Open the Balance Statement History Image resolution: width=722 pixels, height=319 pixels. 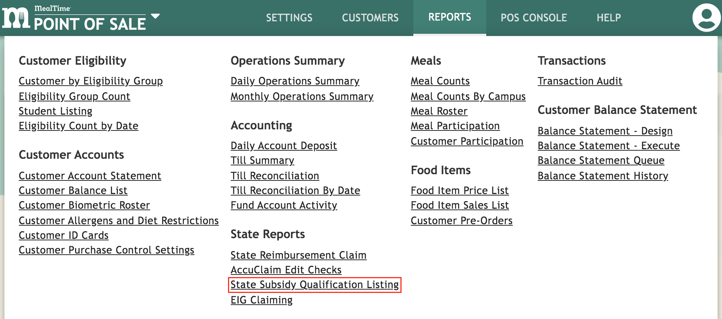click(x=603, y=176)
